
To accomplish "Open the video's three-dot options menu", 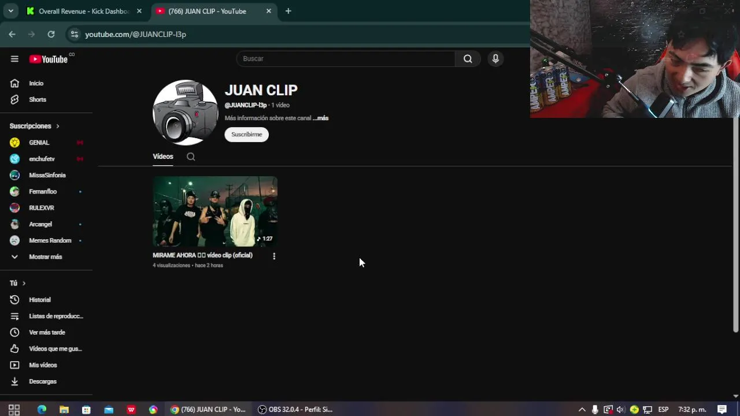I will tap(274, 256).
